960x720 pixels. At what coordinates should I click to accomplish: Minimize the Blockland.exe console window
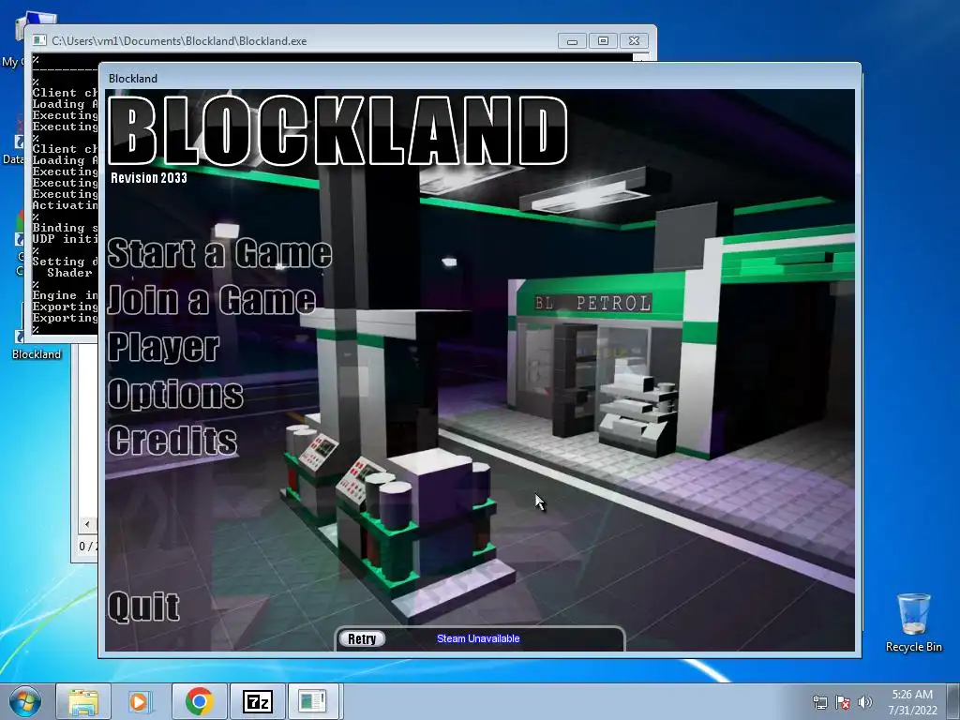(x=572, y=41)
